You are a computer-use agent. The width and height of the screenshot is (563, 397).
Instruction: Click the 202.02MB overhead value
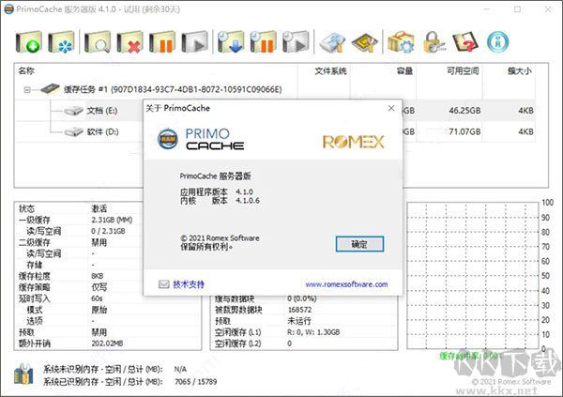[107, 344]
